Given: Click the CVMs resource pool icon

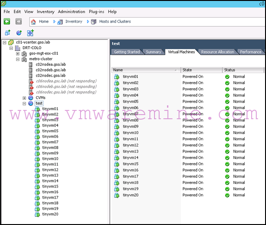Looking at the screenshot, I should pos(31,98).
